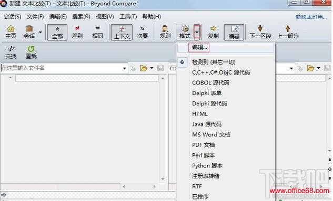Click left pane horizontal scroll right arrow

point(154,187)
